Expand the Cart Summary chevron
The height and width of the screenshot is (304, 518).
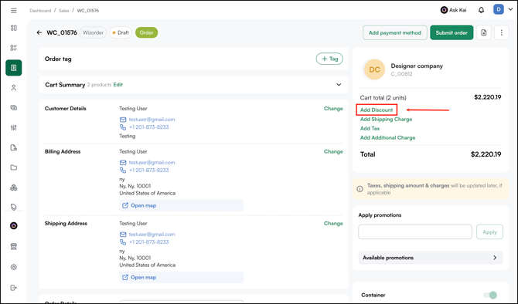[339, 85]
